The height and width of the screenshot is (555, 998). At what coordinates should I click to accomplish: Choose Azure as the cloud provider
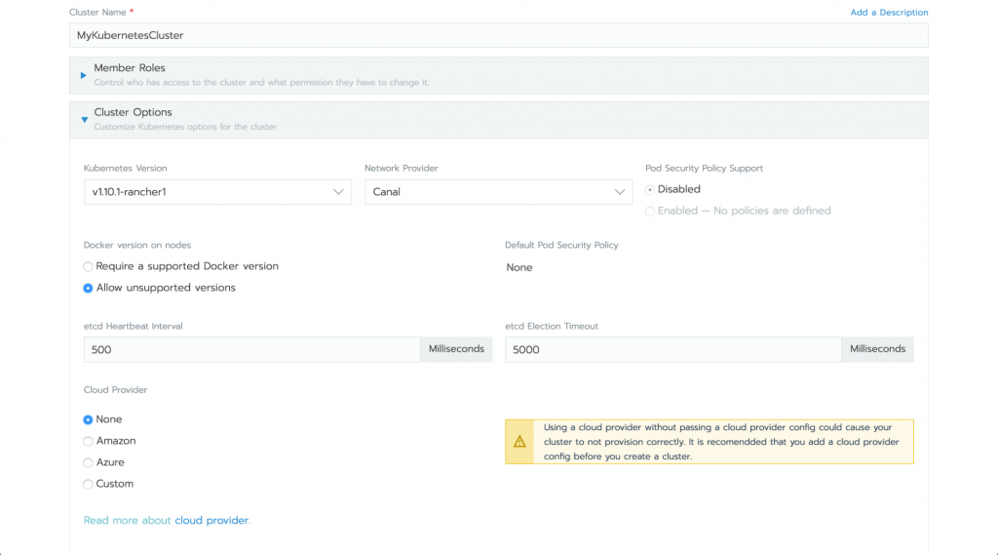[89, 462]
